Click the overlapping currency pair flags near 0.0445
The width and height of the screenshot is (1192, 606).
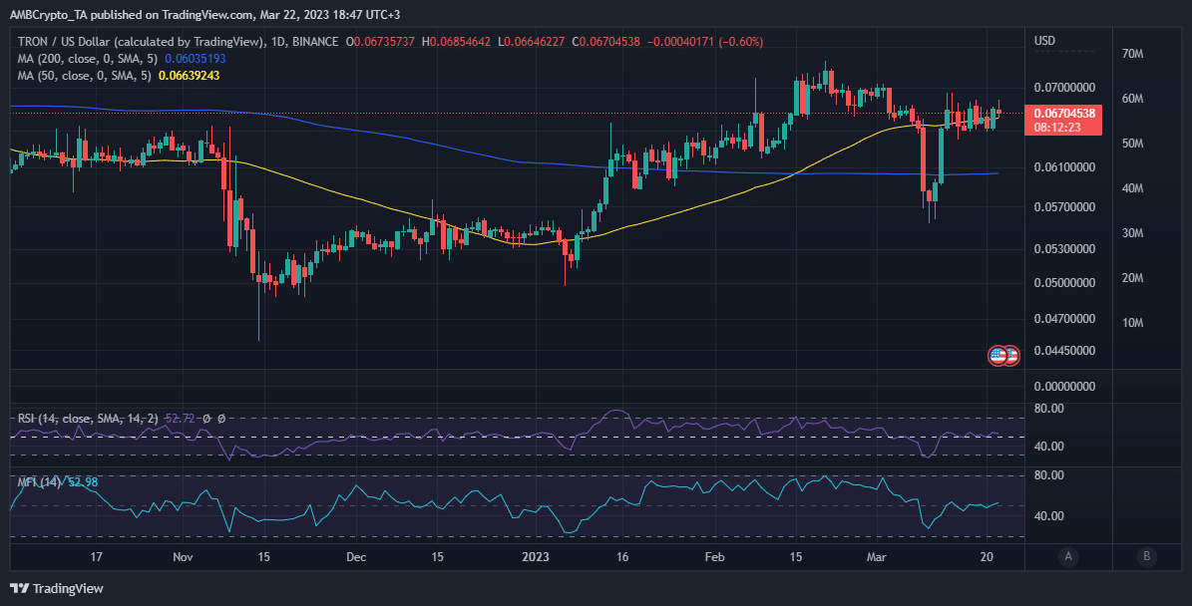1003,355
